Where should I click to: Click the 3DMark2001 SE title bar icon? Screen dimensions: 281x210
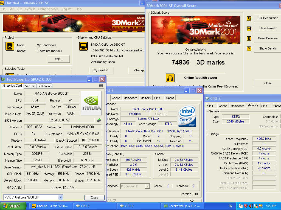coord(2,3)
